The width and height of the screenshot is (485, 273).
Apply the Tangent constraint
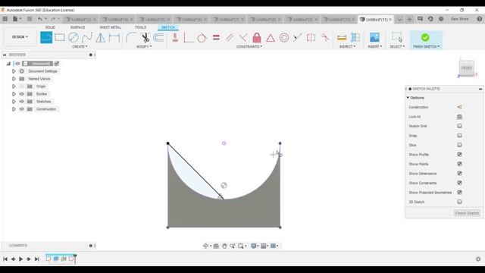202,37
